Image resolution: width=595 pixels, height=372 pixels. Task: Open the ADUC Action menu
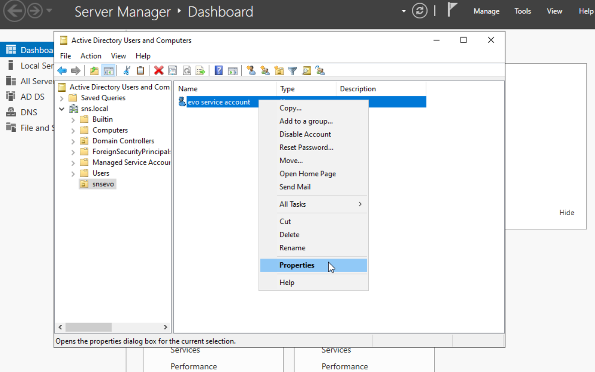[91, 56]
